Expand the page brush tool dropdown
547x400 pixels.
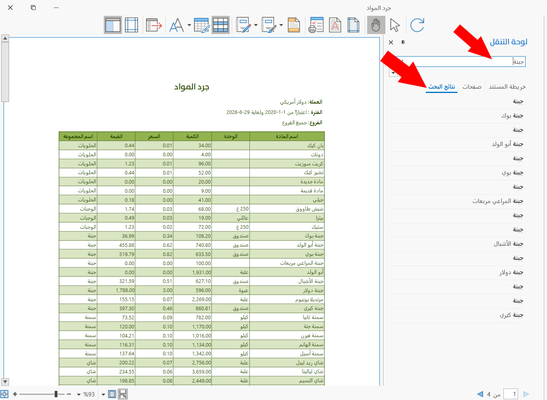(281, 25)
